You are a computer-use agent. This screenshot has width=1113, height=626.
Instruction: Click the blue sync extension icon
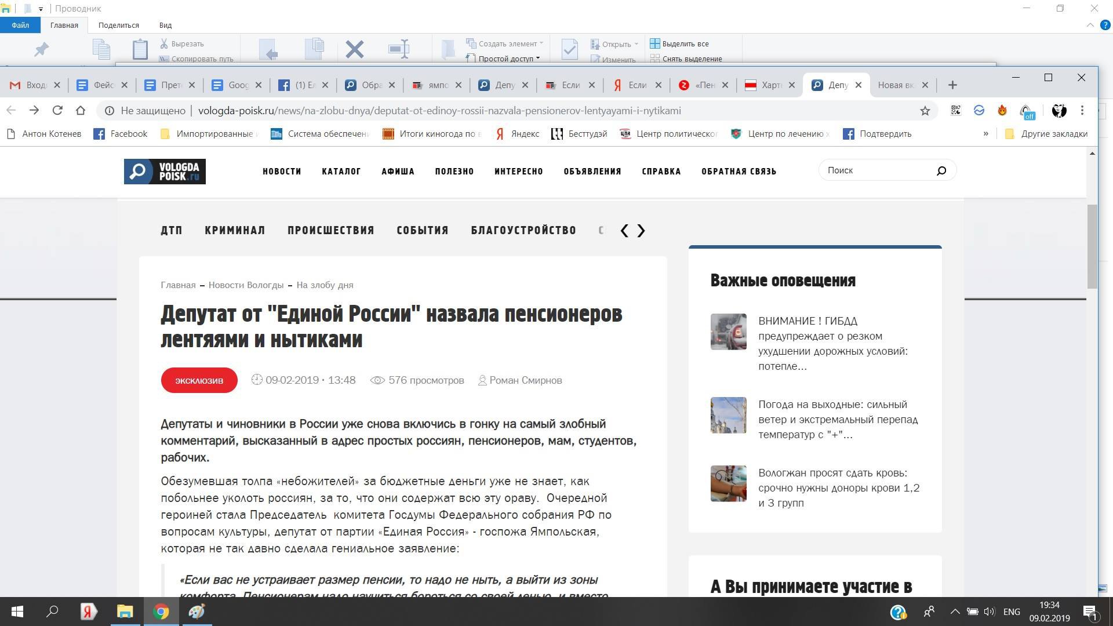(979, 110)
